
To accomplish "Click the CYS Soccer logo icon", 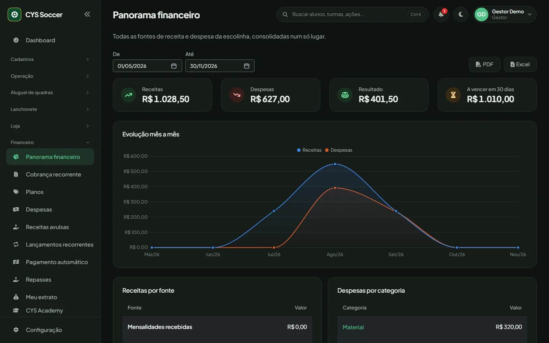I will (14, 14).
